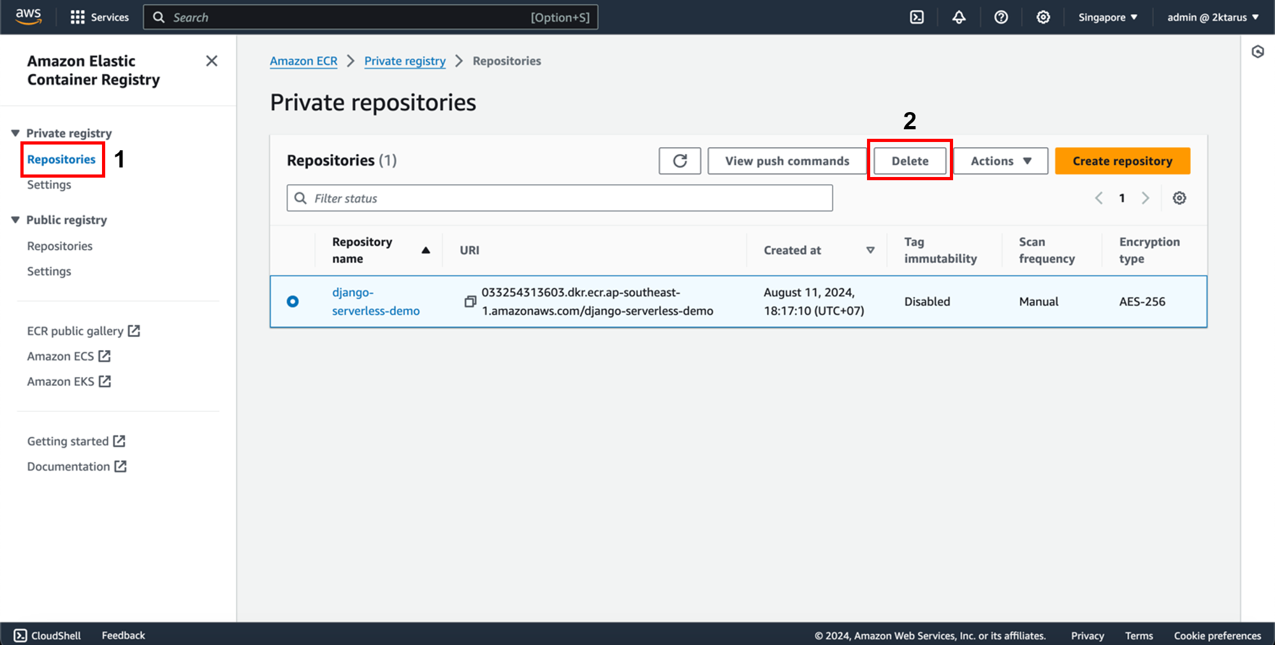Open the admin @ 2ktarus account menu
The height and width of the screenshot is (645, 1275).
(1213, 17)
